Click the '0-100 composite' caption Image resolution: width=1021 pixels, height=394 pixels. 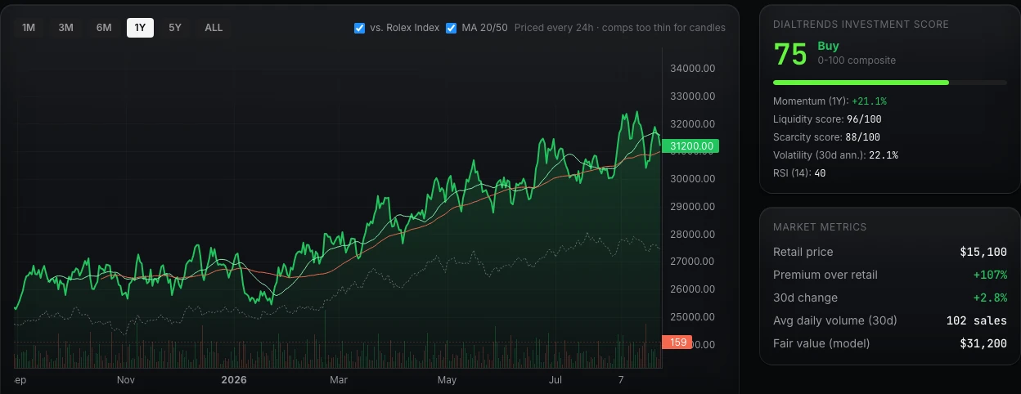[x=856, y=60]
